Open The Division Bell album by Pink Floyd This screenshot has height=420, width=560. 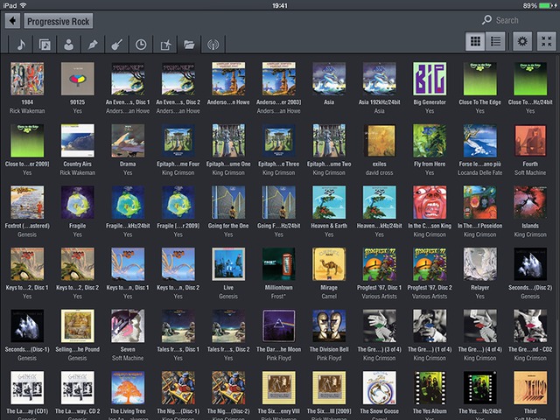click(x=328, y=327)
